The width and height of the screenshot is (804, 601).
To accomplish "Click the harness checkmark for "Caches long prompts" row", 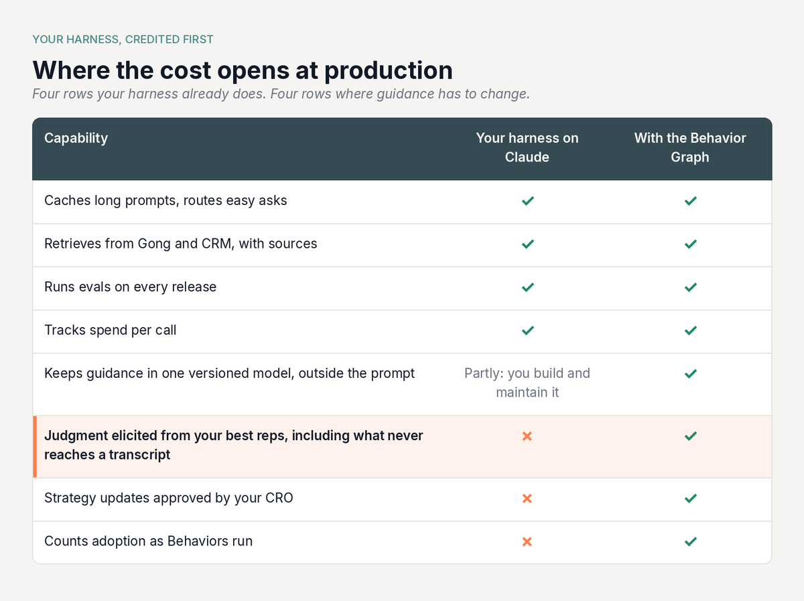I will [x=527, y=201].
